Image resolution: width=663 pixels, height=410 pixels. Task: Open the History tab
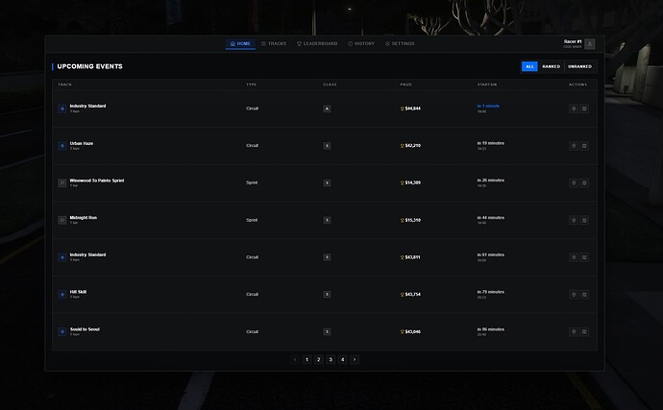361,44
